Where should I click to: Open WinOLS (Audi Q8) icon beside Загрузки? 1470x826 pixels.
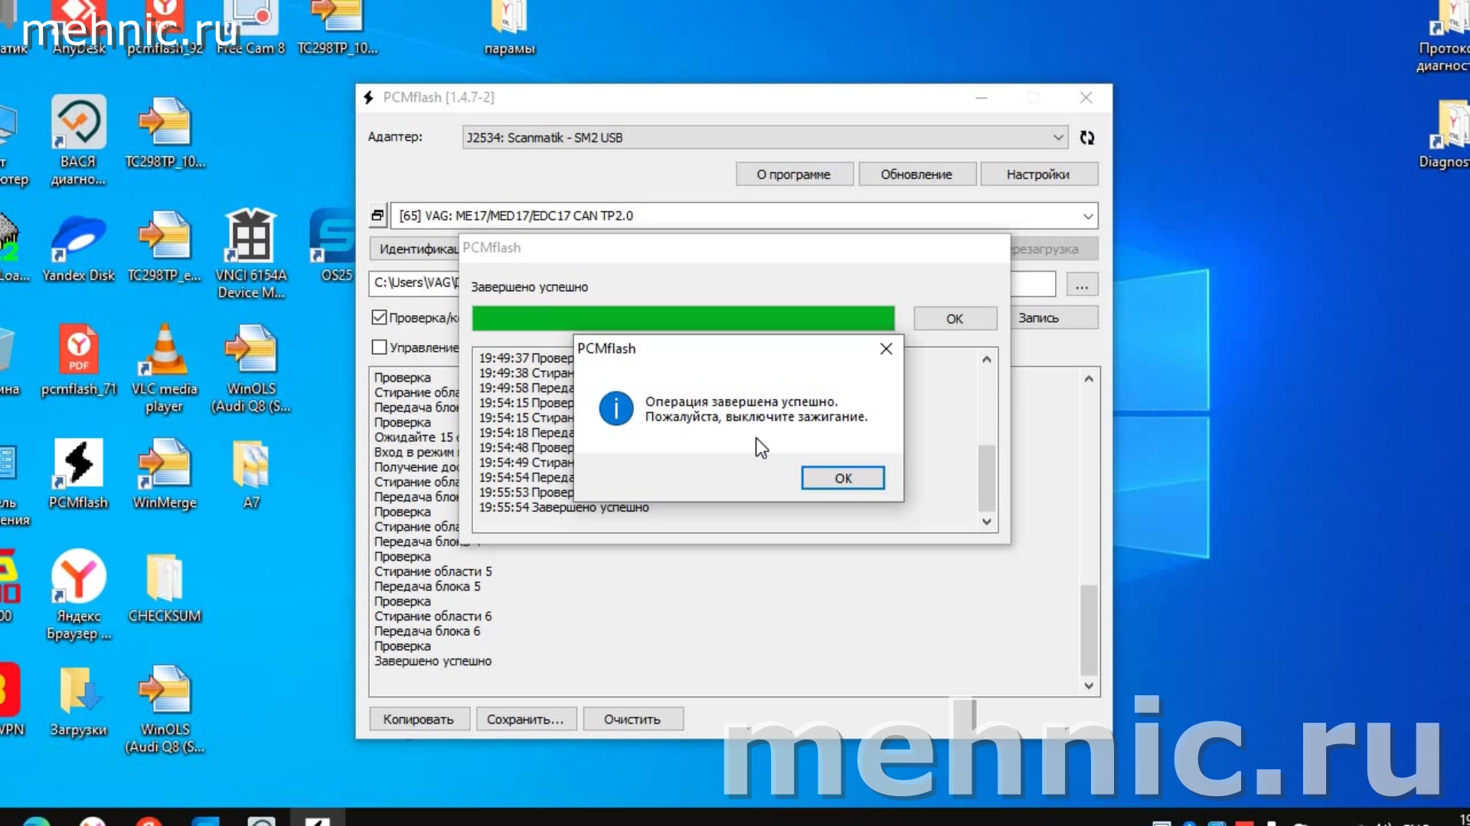tap(165, 709)
